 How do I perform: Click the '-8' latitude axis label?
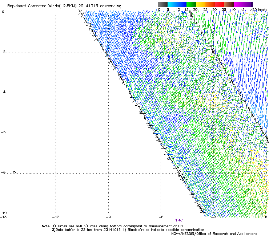tap(3, 172)
